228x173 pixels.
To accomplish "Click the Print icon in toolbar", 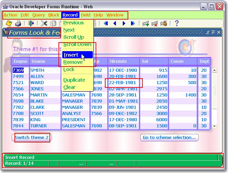I will [x=18, y=23].
